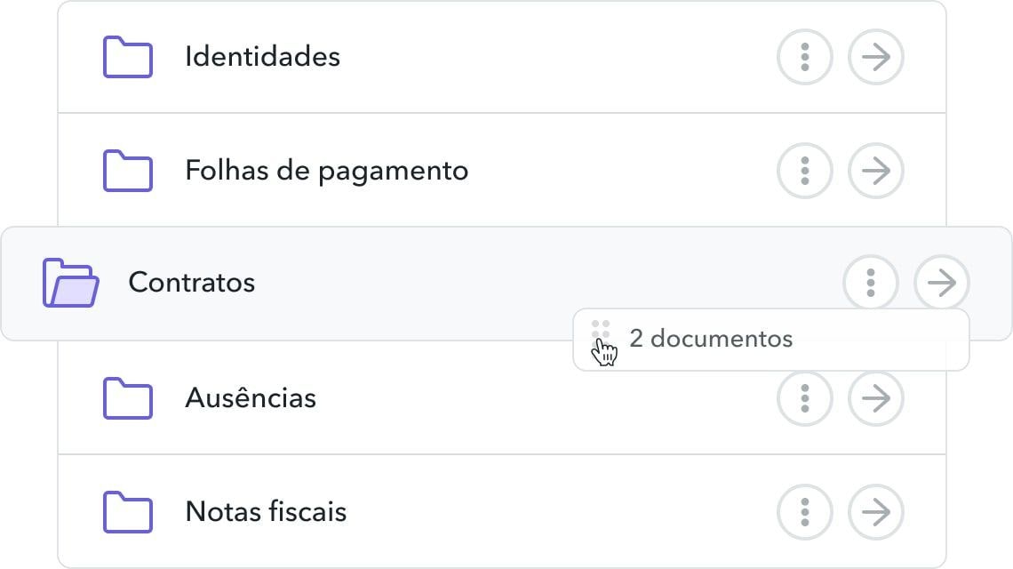Click the open Contratos folder icon
The width and height of the screenshot is (1013, 569).
point(69,282)
